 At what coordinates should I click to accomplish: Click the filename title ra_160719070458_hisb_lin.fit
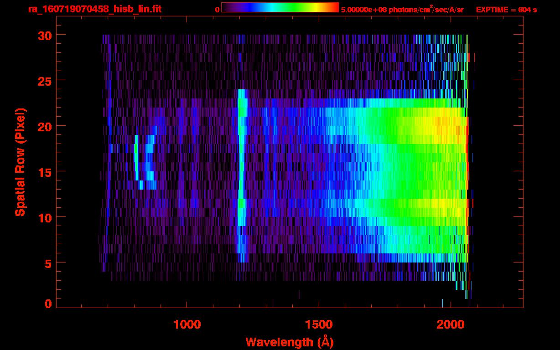pos(94,9)
